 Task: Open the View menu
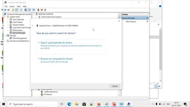(x=19, y=7)
